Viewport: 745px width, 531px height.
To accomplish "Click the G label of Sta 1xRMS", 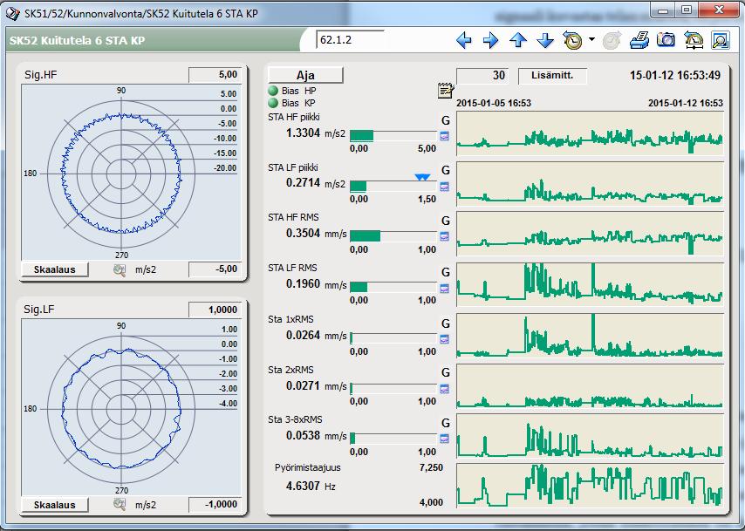I will click(446, 323).
